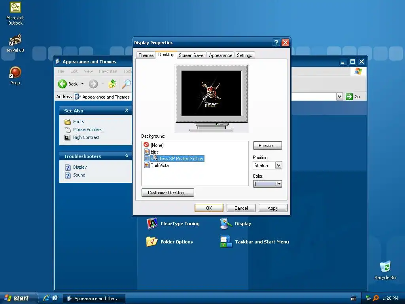Click the Sound troubleshooter question icon

click(x=68, y=175)
